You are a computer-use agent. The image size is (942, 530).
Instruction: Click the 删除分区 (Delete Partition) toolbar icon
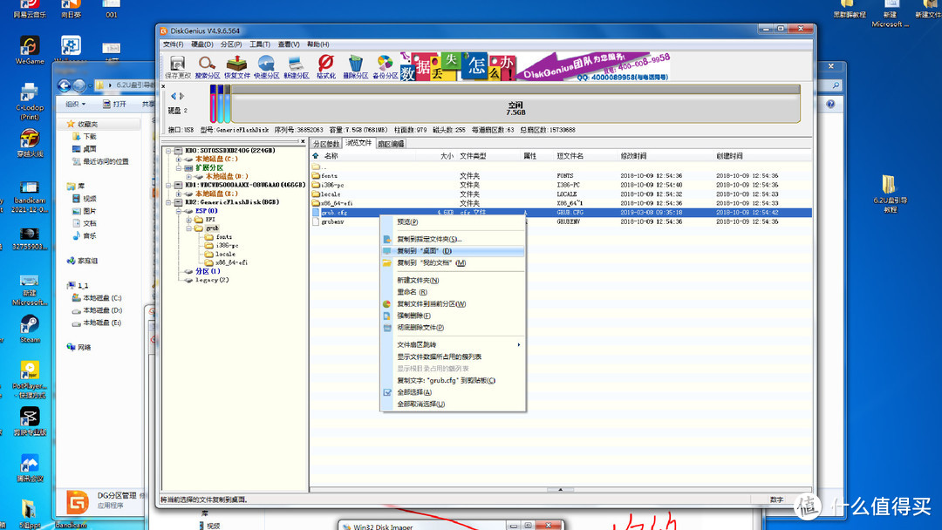pyautogui.click(x=355, y=67)
